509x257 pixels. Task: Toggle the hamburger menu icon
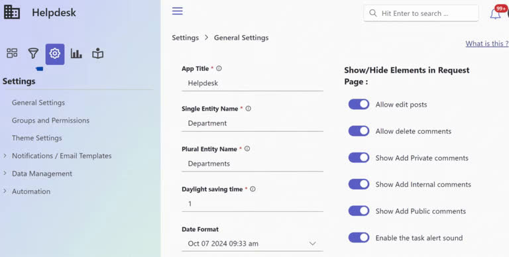point(177,11)
